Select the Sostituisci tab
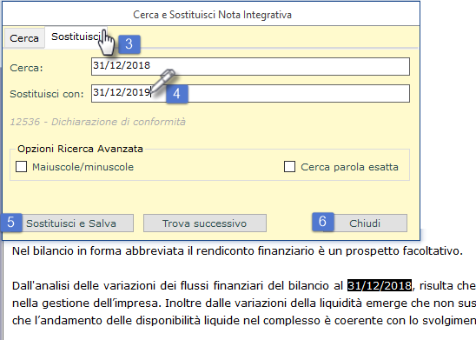476x340 pixels. [x=76, y=37]
